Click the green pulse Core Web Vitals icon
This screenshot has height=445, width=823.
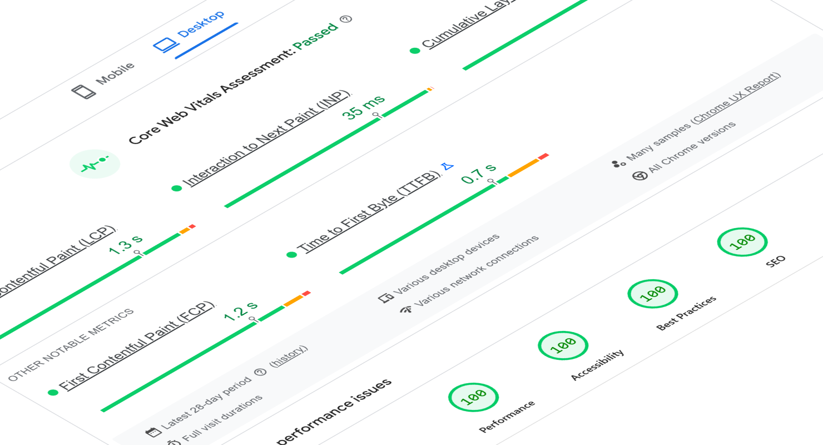point(95,164)
